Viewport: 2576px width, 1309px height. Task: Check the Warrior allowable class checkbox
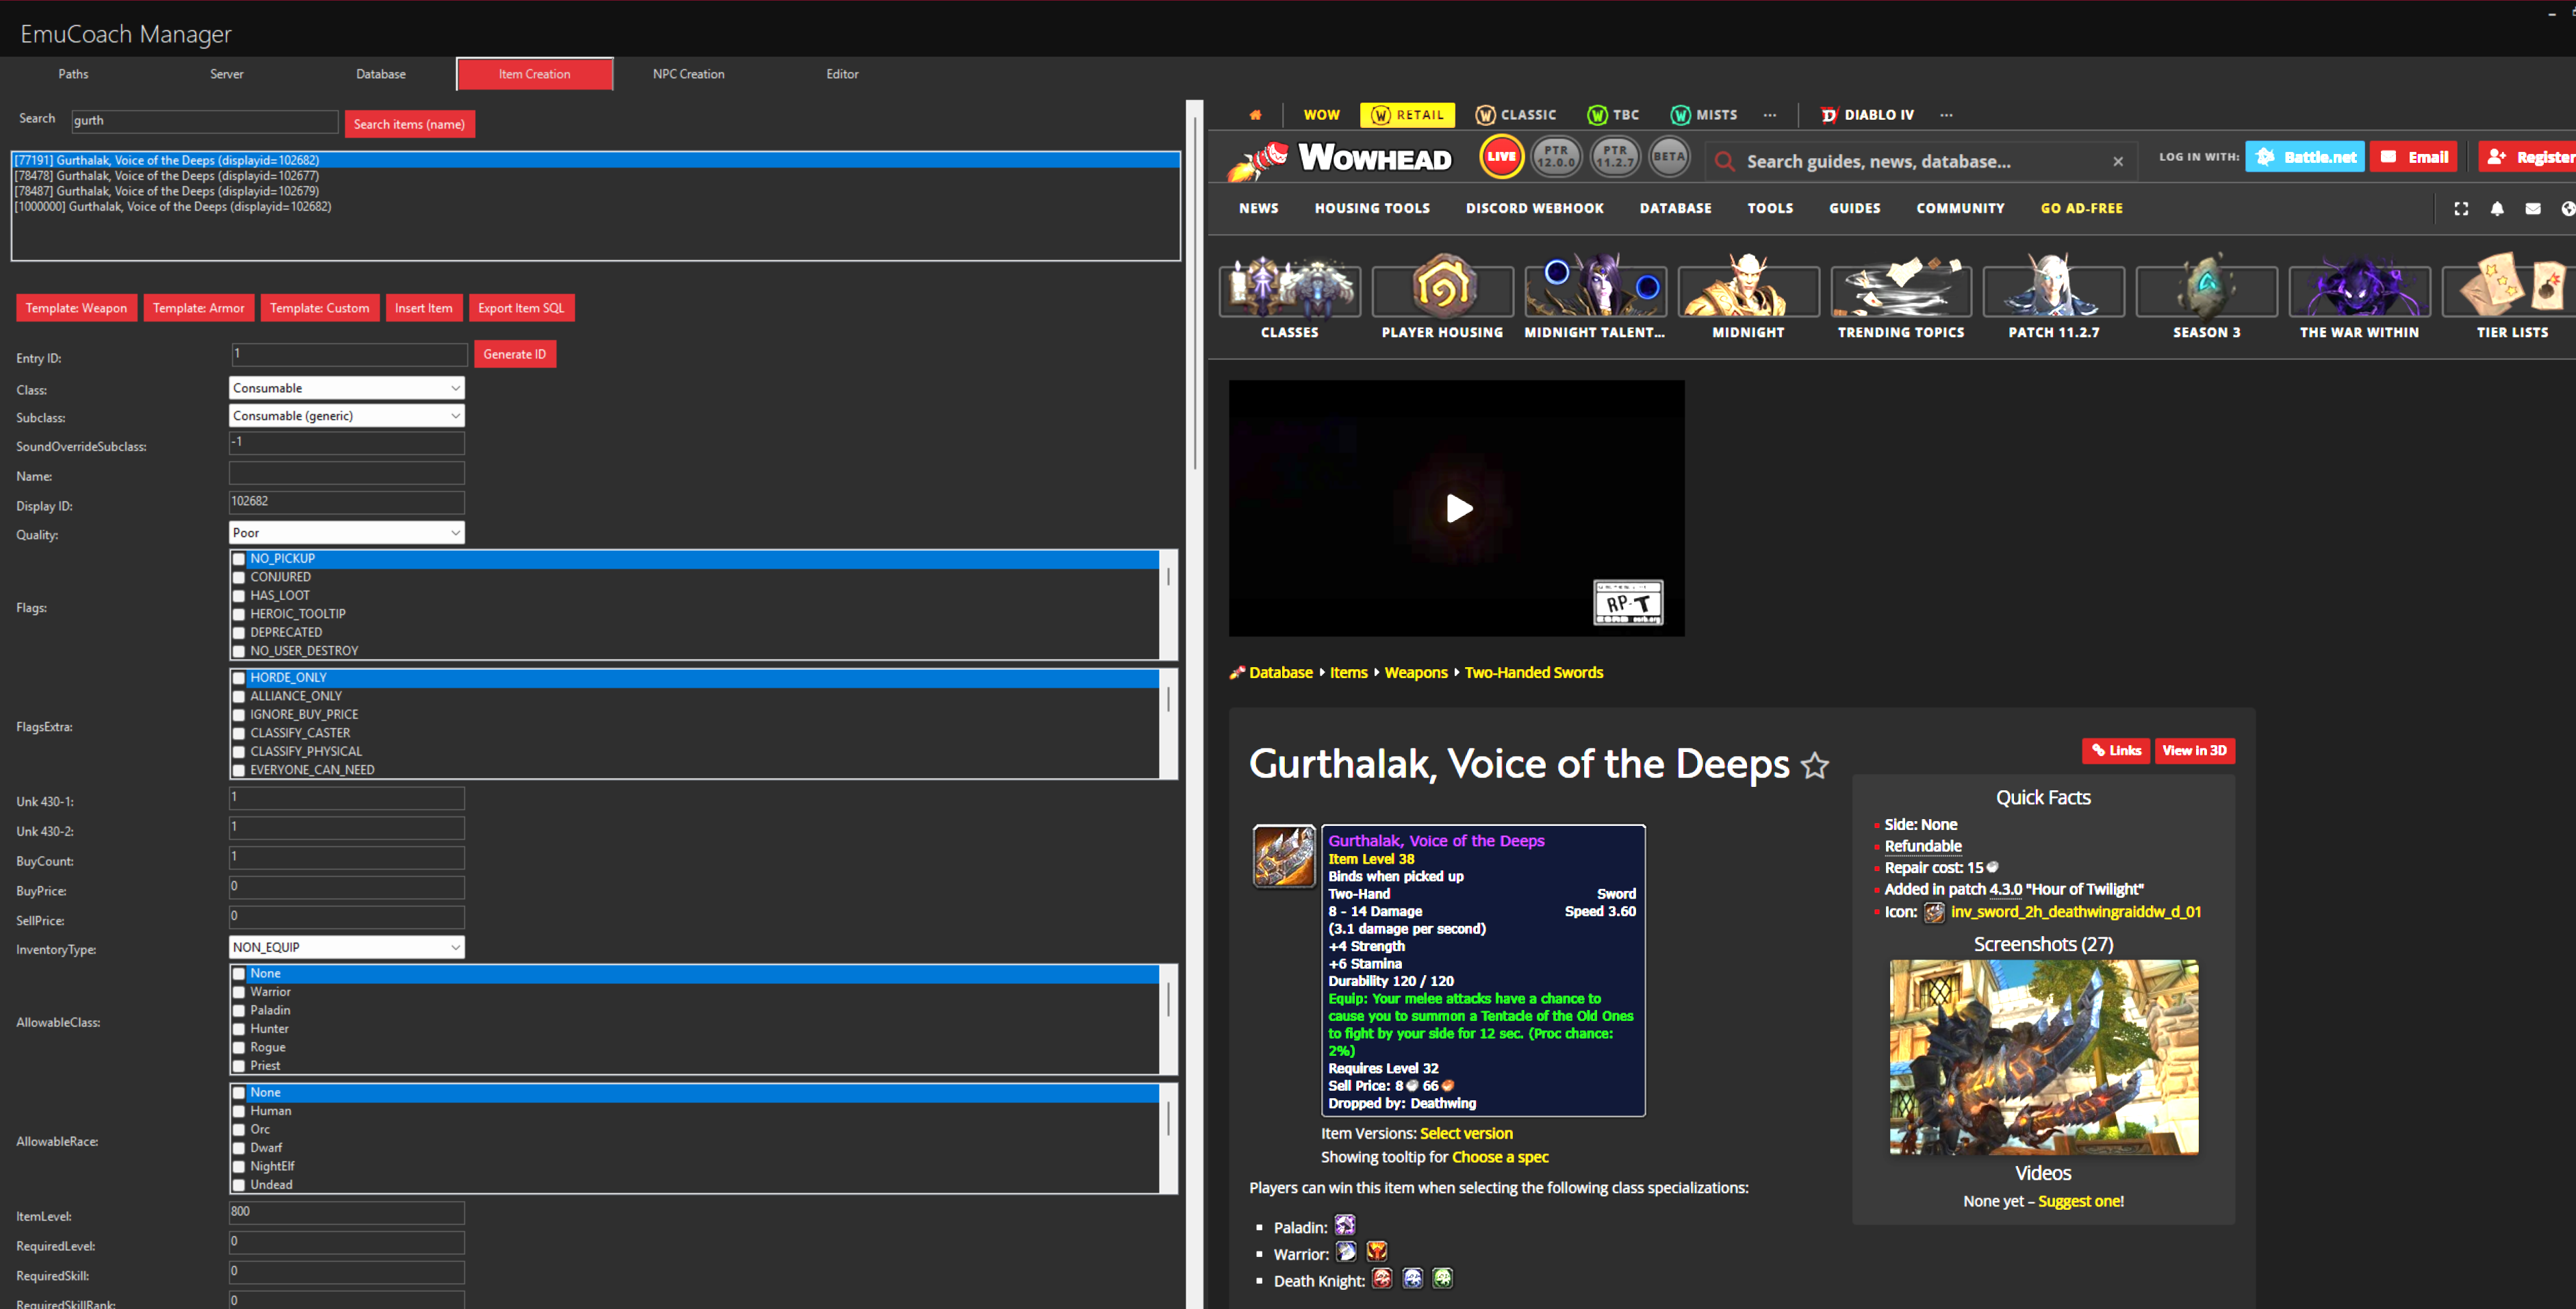pyautogui.click(x=239, y=992)
